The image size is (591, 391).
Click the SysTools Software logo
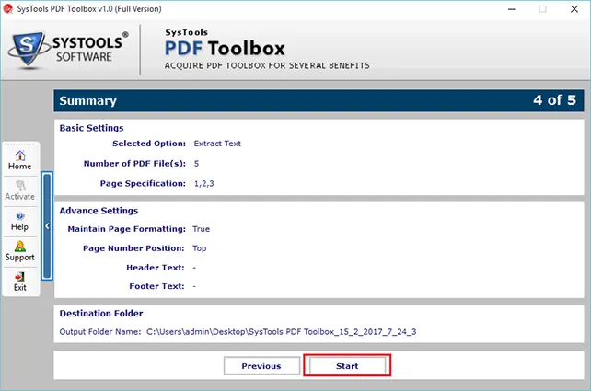click(68, 51)
